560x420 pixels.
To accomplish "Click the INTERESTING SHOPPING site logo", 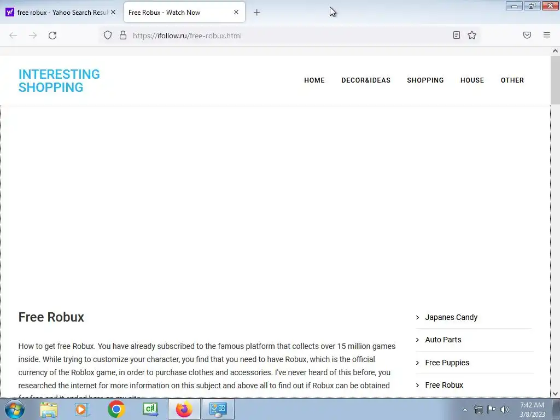I will tap(59, 81).
